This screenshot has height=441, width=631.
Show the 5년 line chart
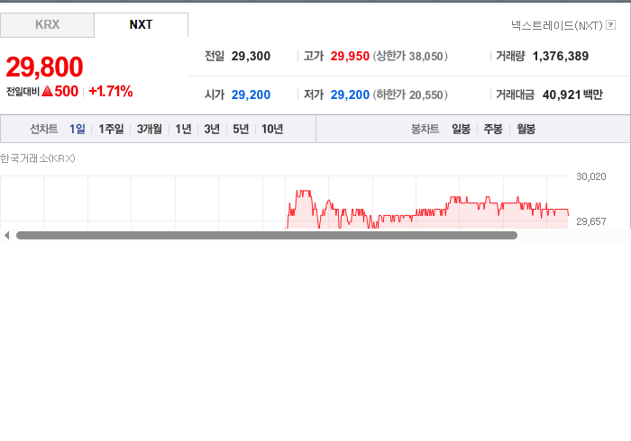pos(241,129)
